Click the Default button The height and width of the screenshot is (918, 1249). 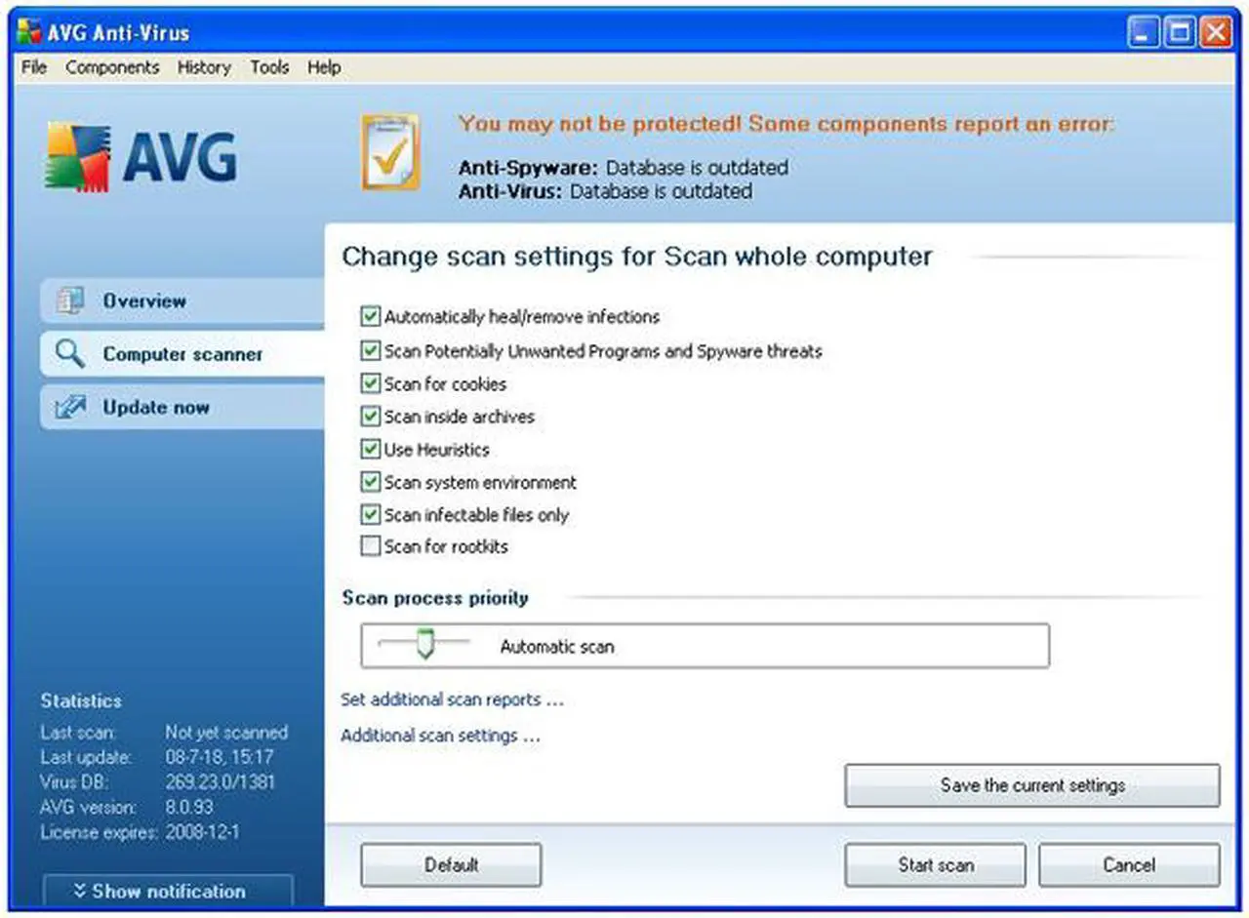451,865
